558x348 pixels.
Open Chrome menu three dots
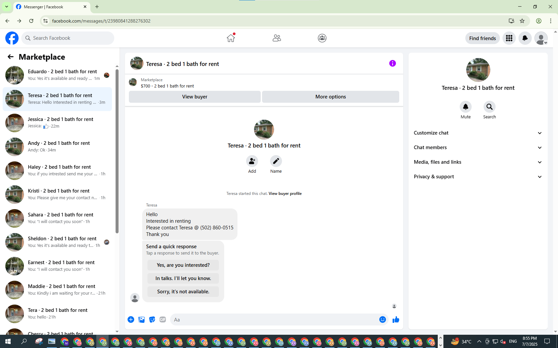pos(551,21)
